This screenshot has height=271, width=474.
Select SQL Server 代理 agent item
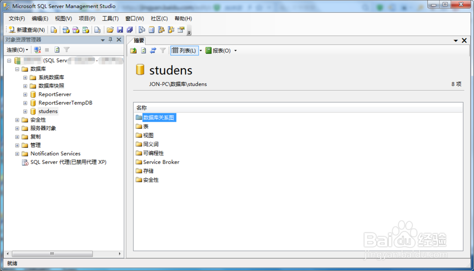tap(68, 162)
